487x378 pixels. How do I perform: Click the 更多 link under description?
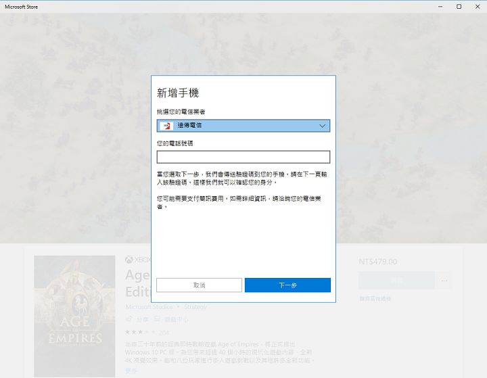click(131, 371)
